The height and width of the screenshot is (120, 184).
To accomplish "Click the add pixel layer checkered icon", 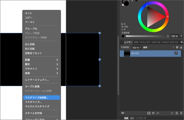I will point(177,113).
